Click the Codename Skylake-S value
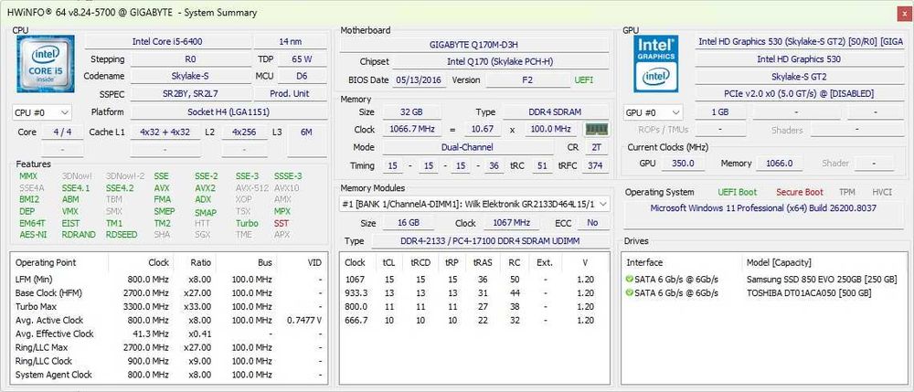 pyautogui.click(x=191, y=77)
